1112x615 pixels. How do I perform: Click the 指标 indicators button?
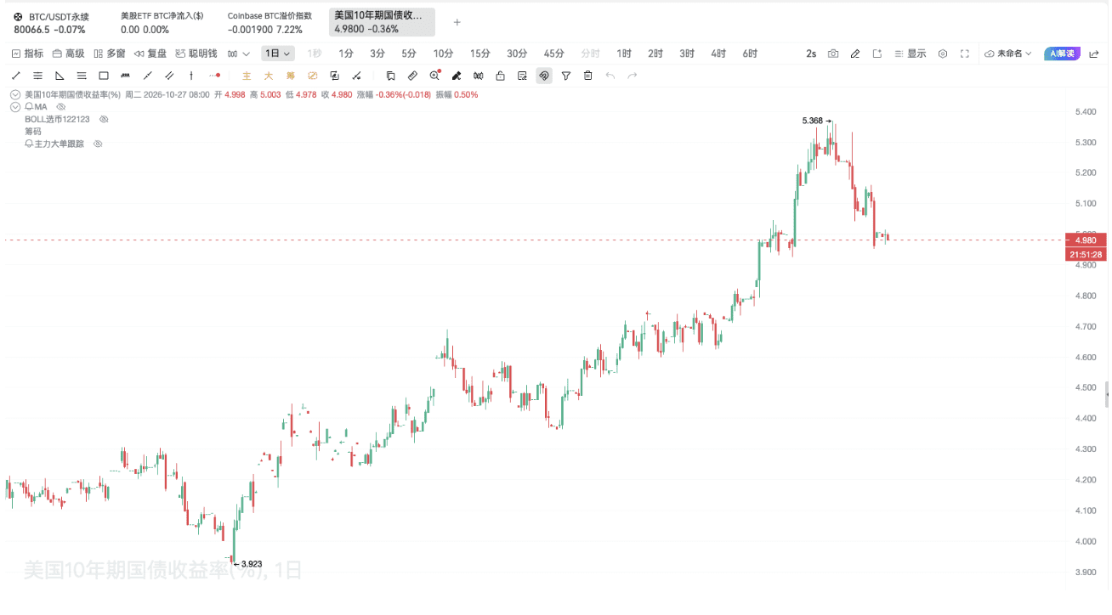pyautogui.click(x=27, y=54)
